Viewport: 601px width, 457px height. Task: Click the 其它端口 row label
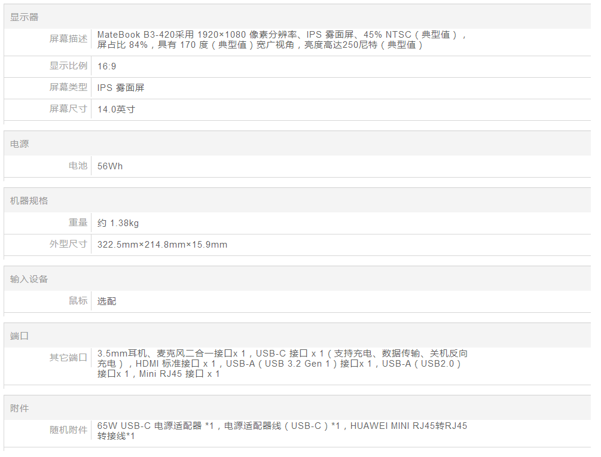coord(68,358)
